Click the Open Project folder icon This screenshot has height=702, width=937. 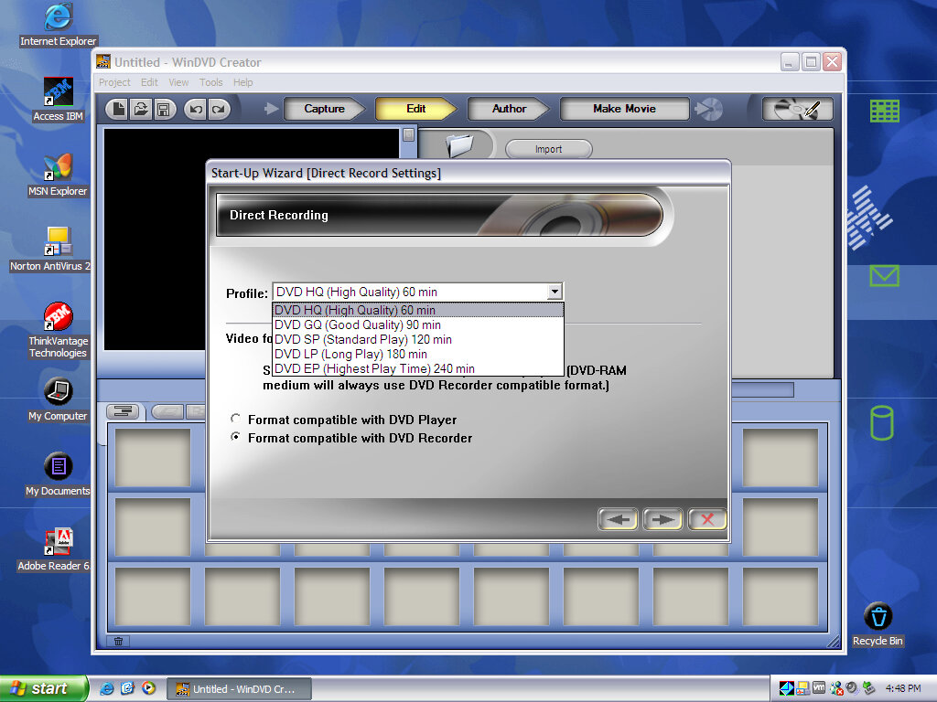pos(141,110)
